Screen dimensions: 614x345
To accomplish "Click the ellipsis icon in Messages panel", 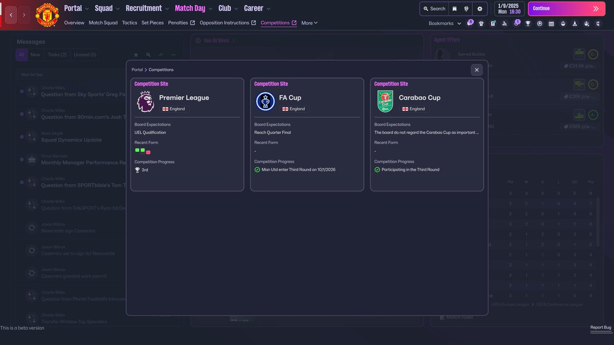I will pos(173,55).
